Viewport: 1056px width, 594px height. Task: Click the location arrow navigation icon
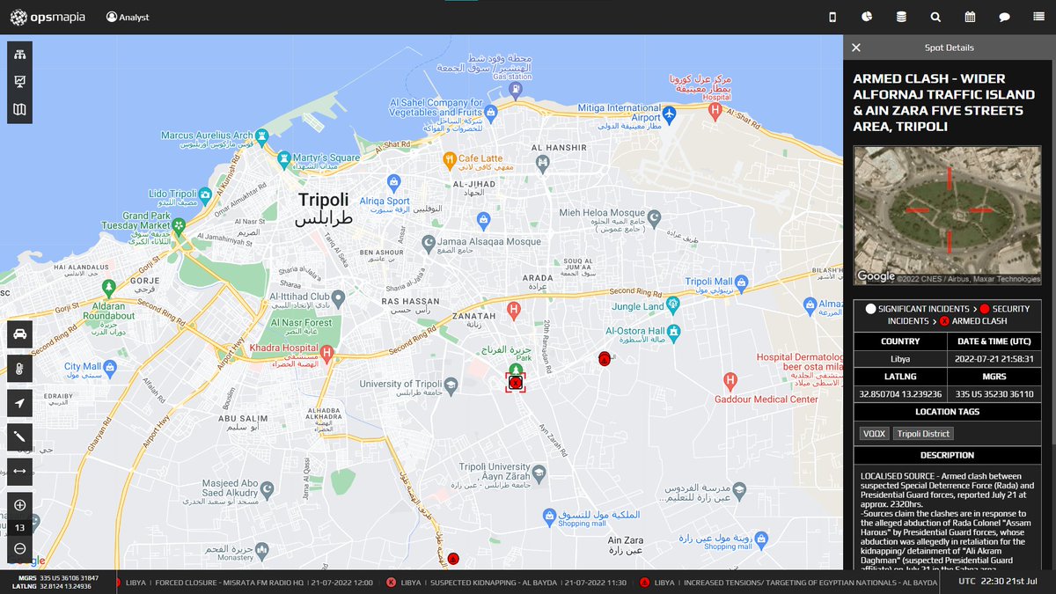point(19,402)
